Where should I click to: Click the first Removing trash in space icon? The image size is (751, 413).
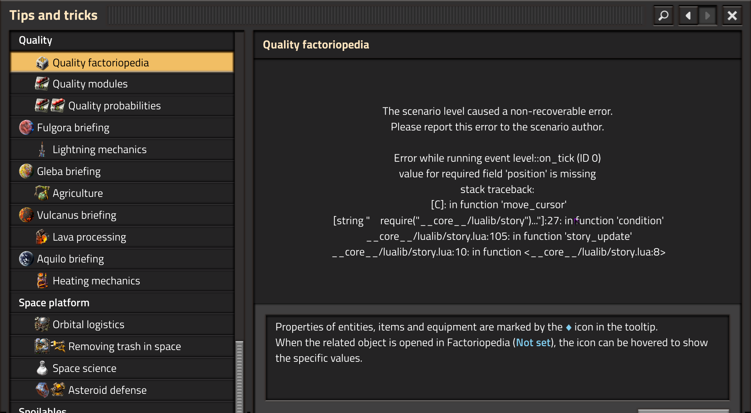pyautogui.click(x=42, y=346)
